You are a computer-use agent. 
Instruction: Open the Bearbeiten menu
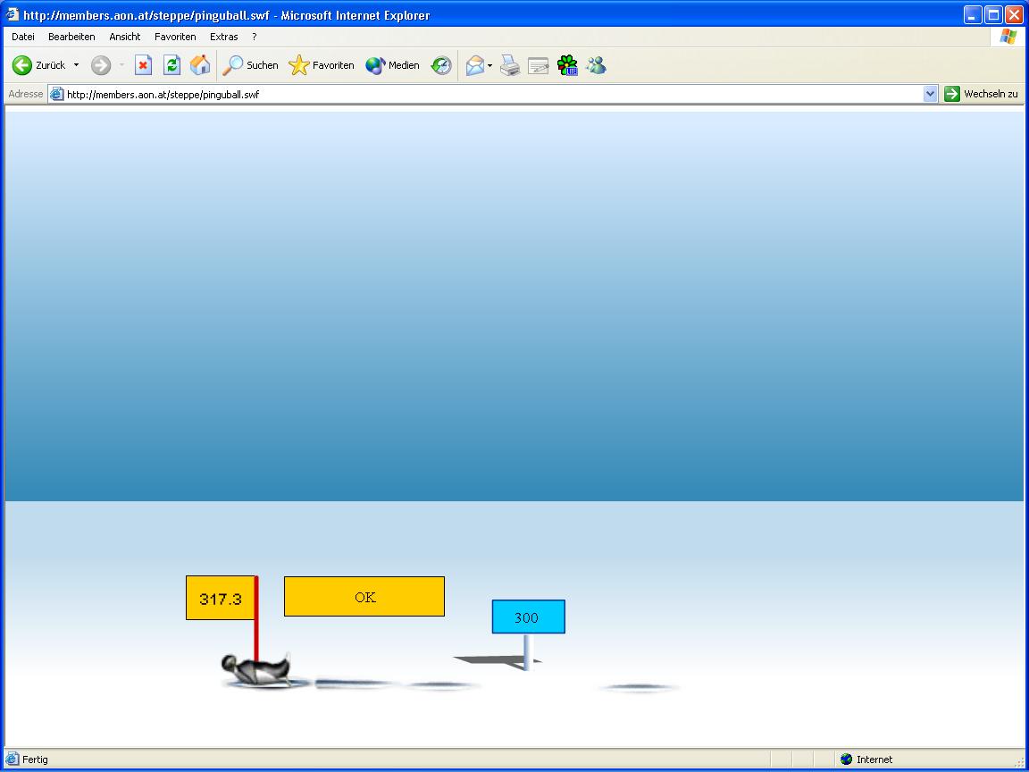click(x=71, y=37)
